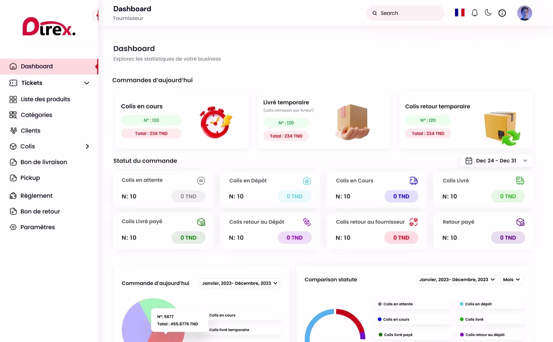This screenshot has height=342, width=553.
Task: Click 0 TND badge on Colis en Dépôt
Action: click(295, 196)
